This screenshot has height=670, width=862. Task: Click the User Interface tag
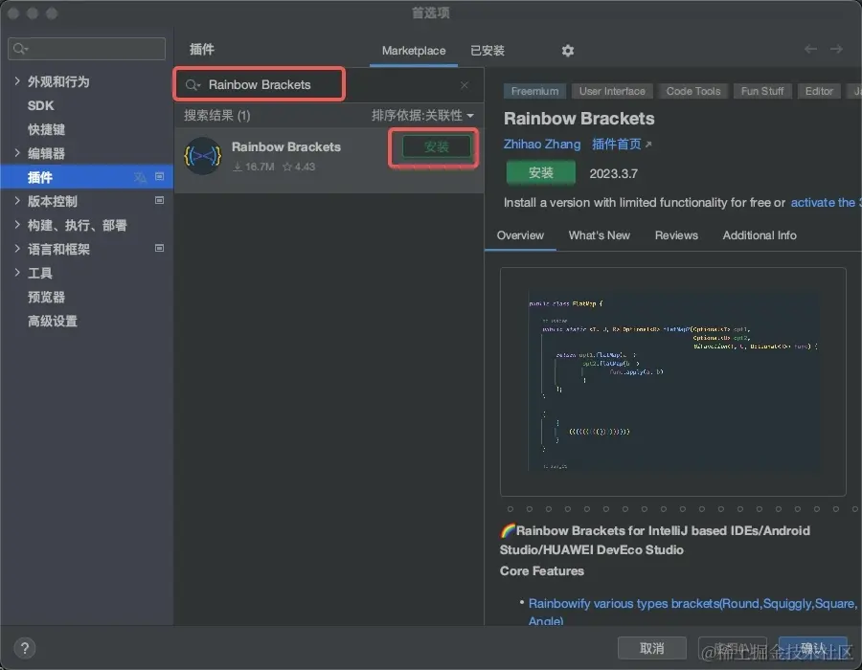point(612,91)
